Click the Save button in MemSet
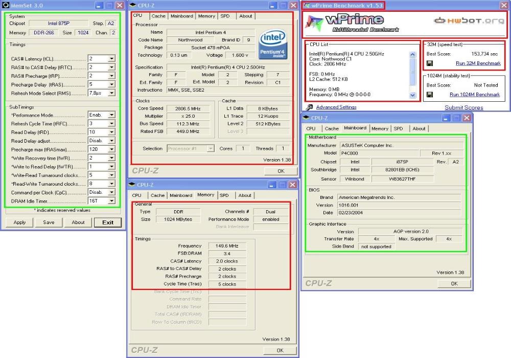The width and height of the screenshot is (511, 358). pos(49,222)
